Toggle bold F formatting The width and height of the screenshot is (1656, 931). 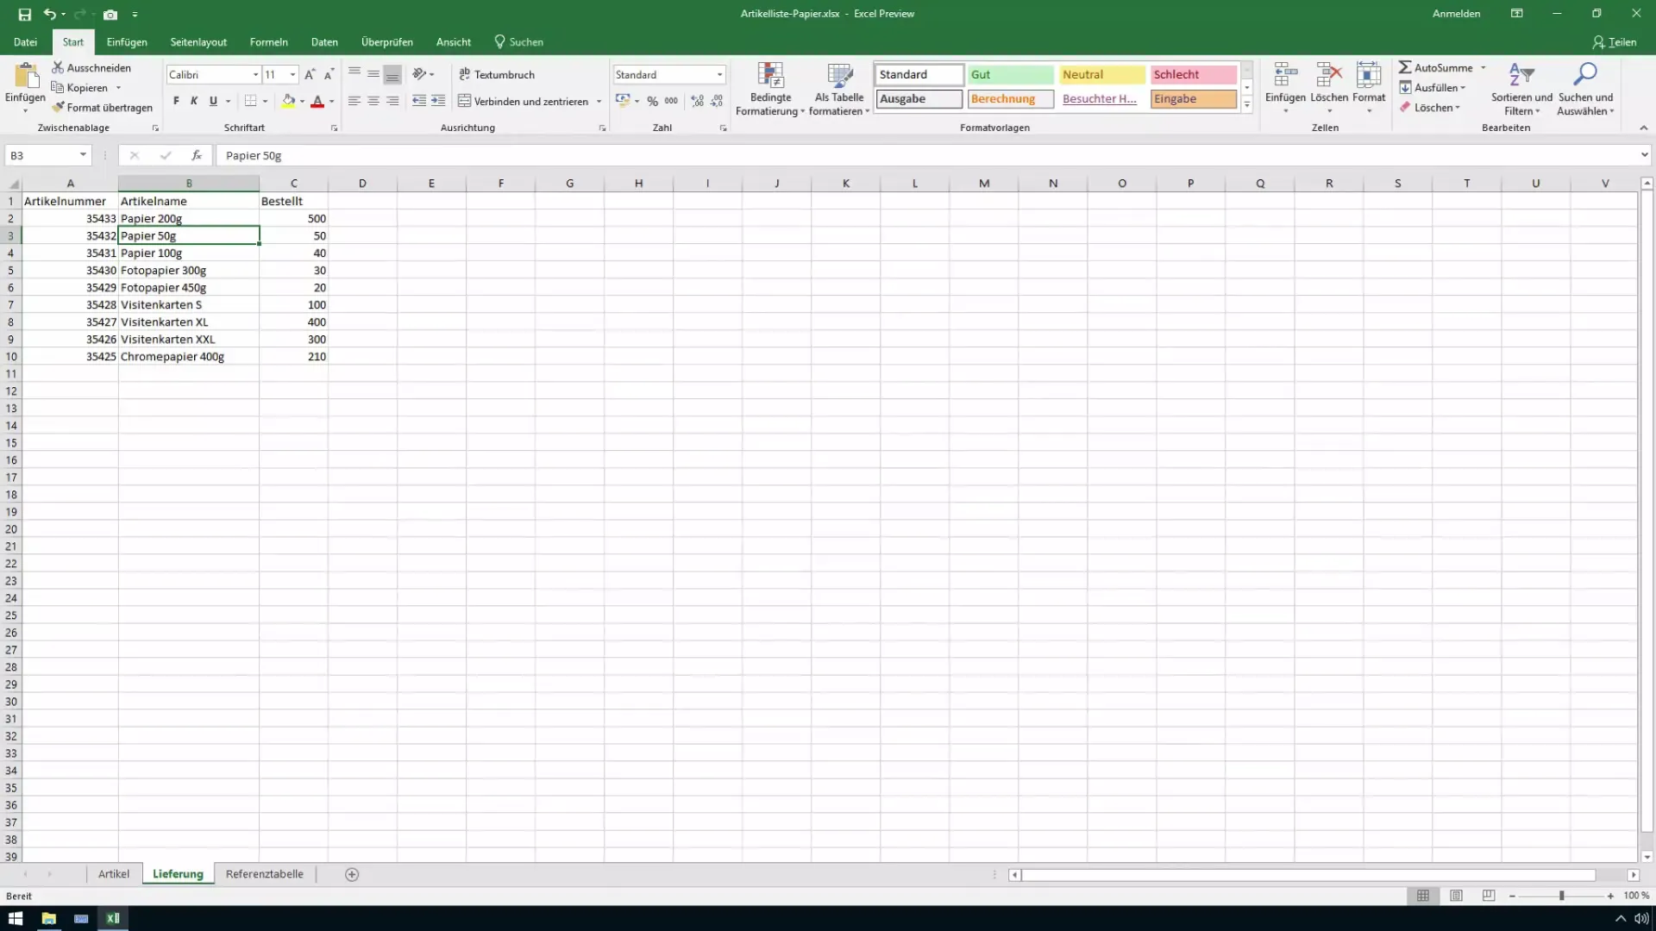point(176,101)
